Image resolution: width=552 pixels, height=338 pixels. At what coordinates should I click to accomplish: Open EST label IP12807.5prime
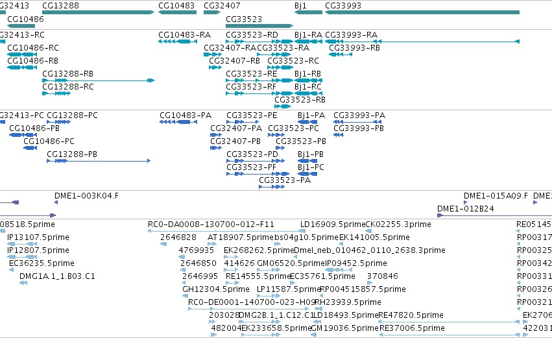38,250
